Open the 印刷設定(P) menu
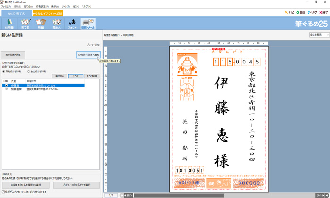The width and height of the screenshot is (330, 198). 42,6
